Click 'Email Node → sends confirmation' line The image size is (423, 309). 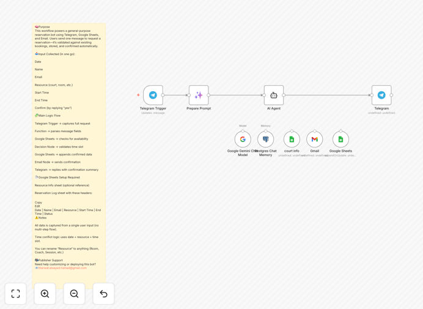57,162
